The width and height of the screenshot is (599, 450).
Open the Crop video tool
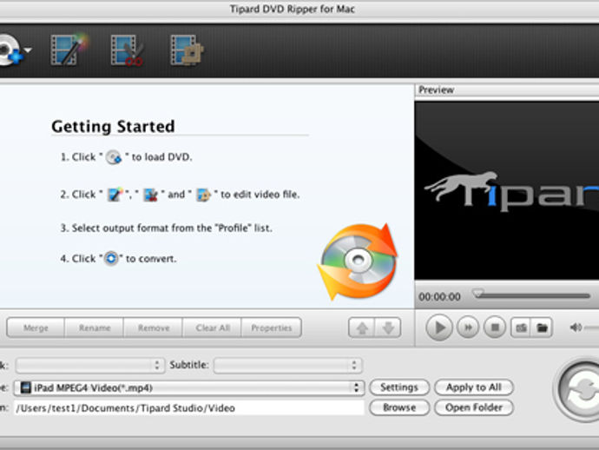tap(187, 50)
